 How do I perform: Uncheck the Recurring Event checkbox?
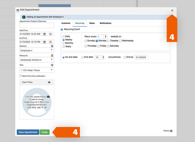click(x=62, y=30)
